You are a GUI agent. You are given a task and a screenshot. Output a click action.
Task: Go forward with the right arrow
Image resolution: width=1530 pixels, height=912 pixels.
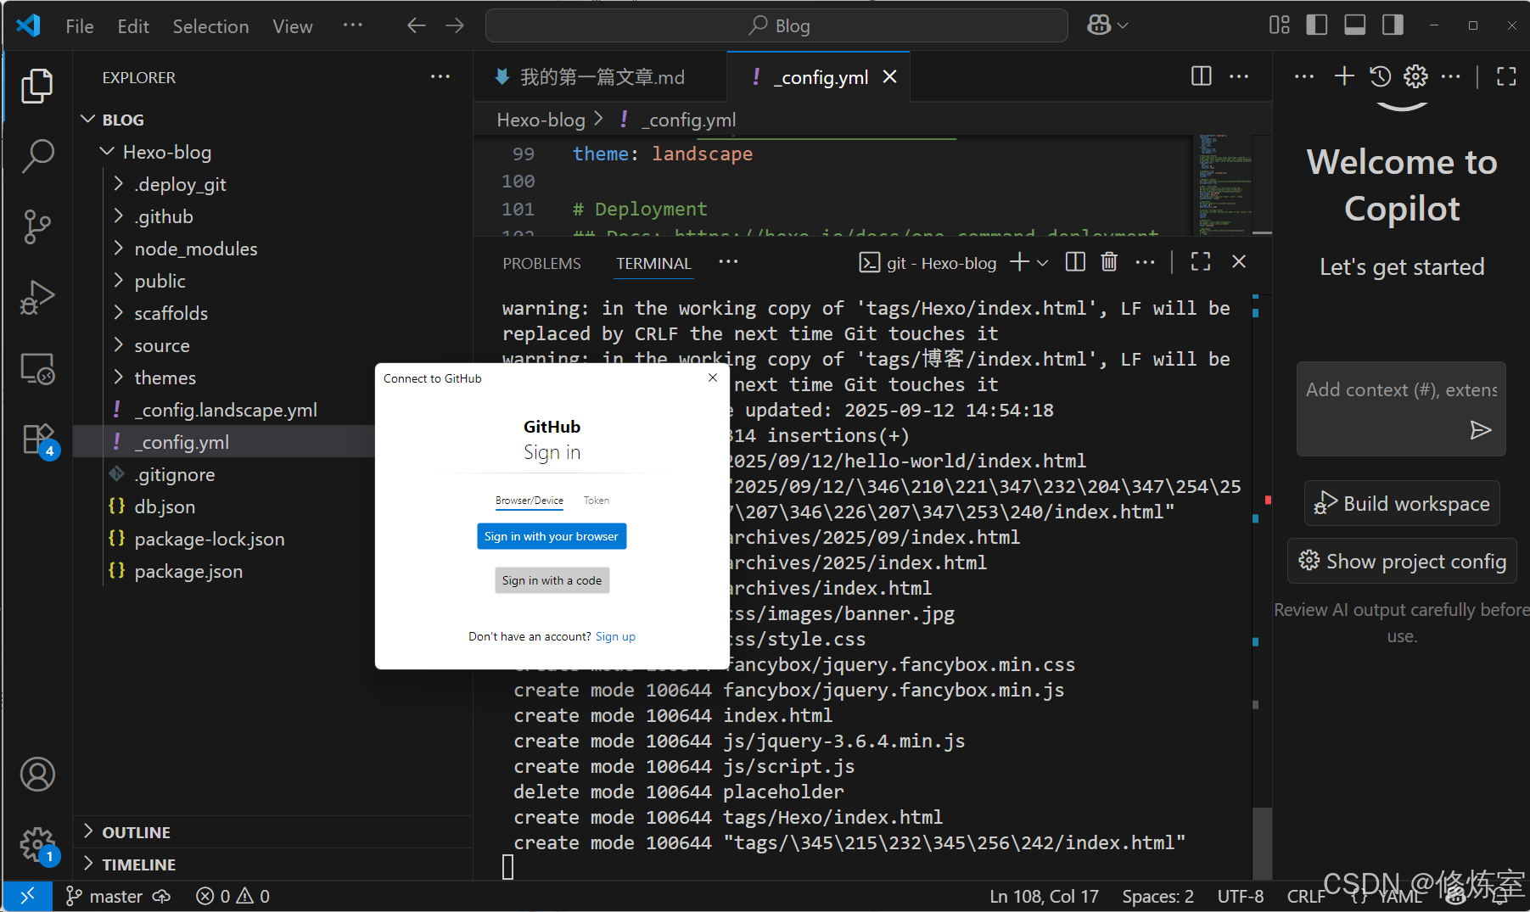[455, 25]
